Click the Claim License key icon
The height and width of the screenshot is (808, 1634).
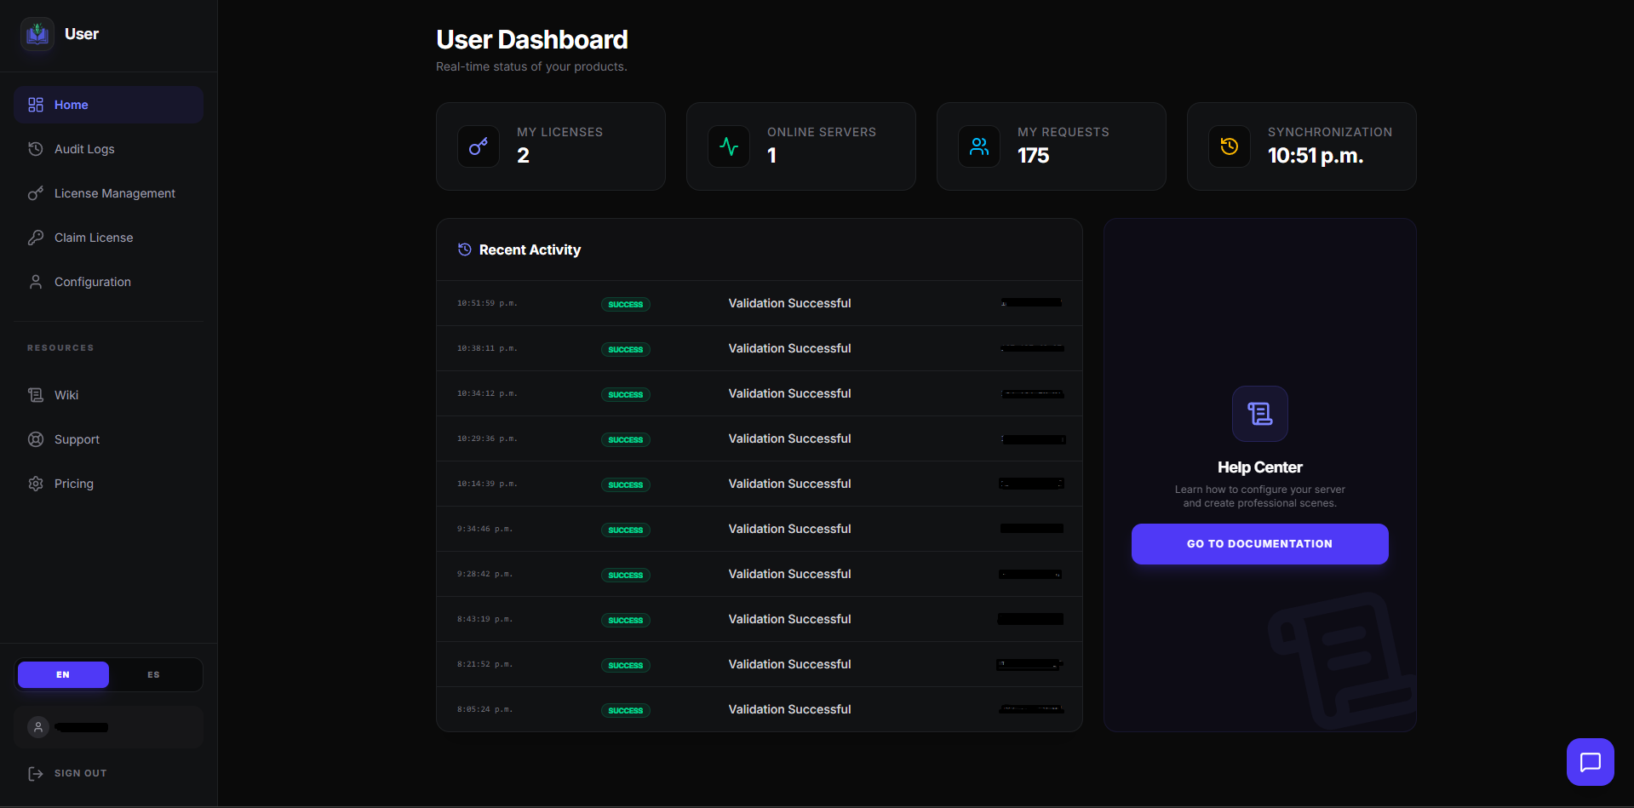click(x=36, y=238)
